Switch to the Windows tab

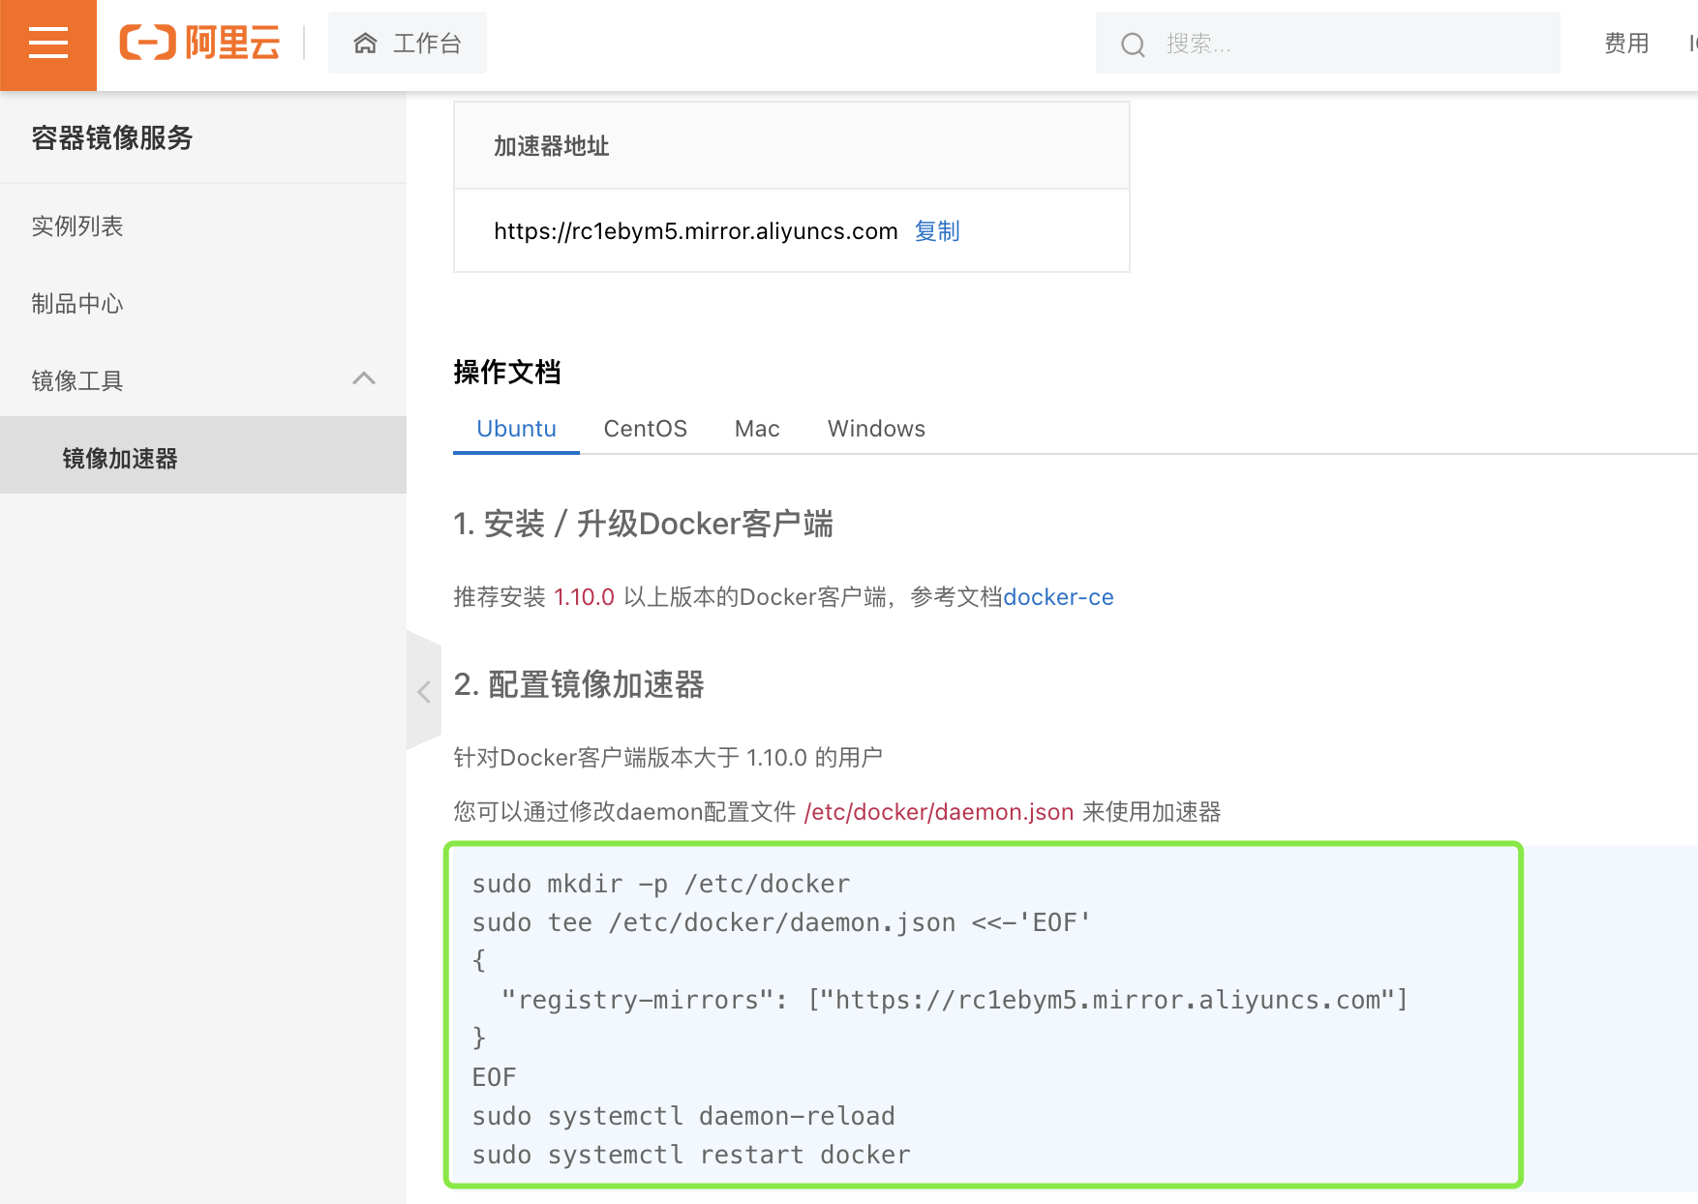876,429
